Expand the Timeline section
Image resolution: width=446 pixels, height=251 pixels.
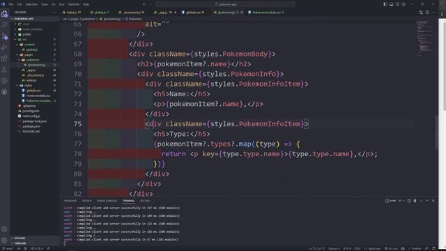(34, 243)
